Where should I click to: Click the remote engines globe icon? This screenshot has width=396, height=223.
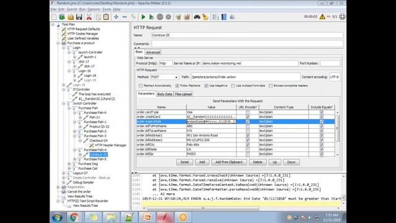pyautogui.click(x=342, y=17)
